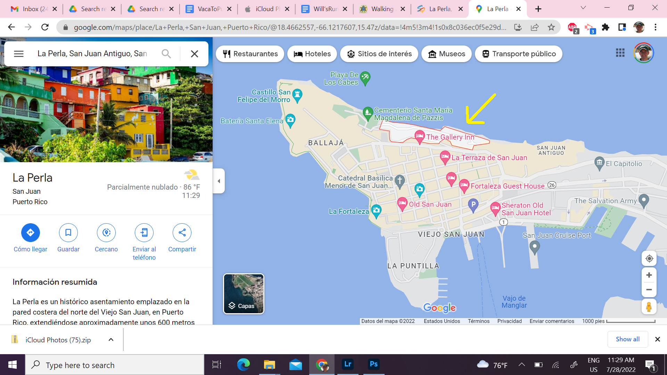The height and width of the screenshot is (375, 667).
Task: Click the Catedral Basílica Menor cross marker
Action: (x=400, y=181)
